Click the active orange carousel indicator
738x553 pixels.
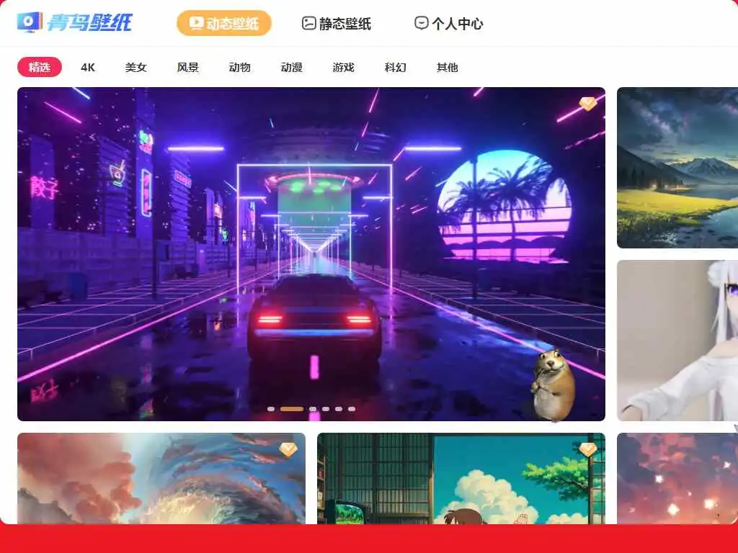tap(292, 409)
